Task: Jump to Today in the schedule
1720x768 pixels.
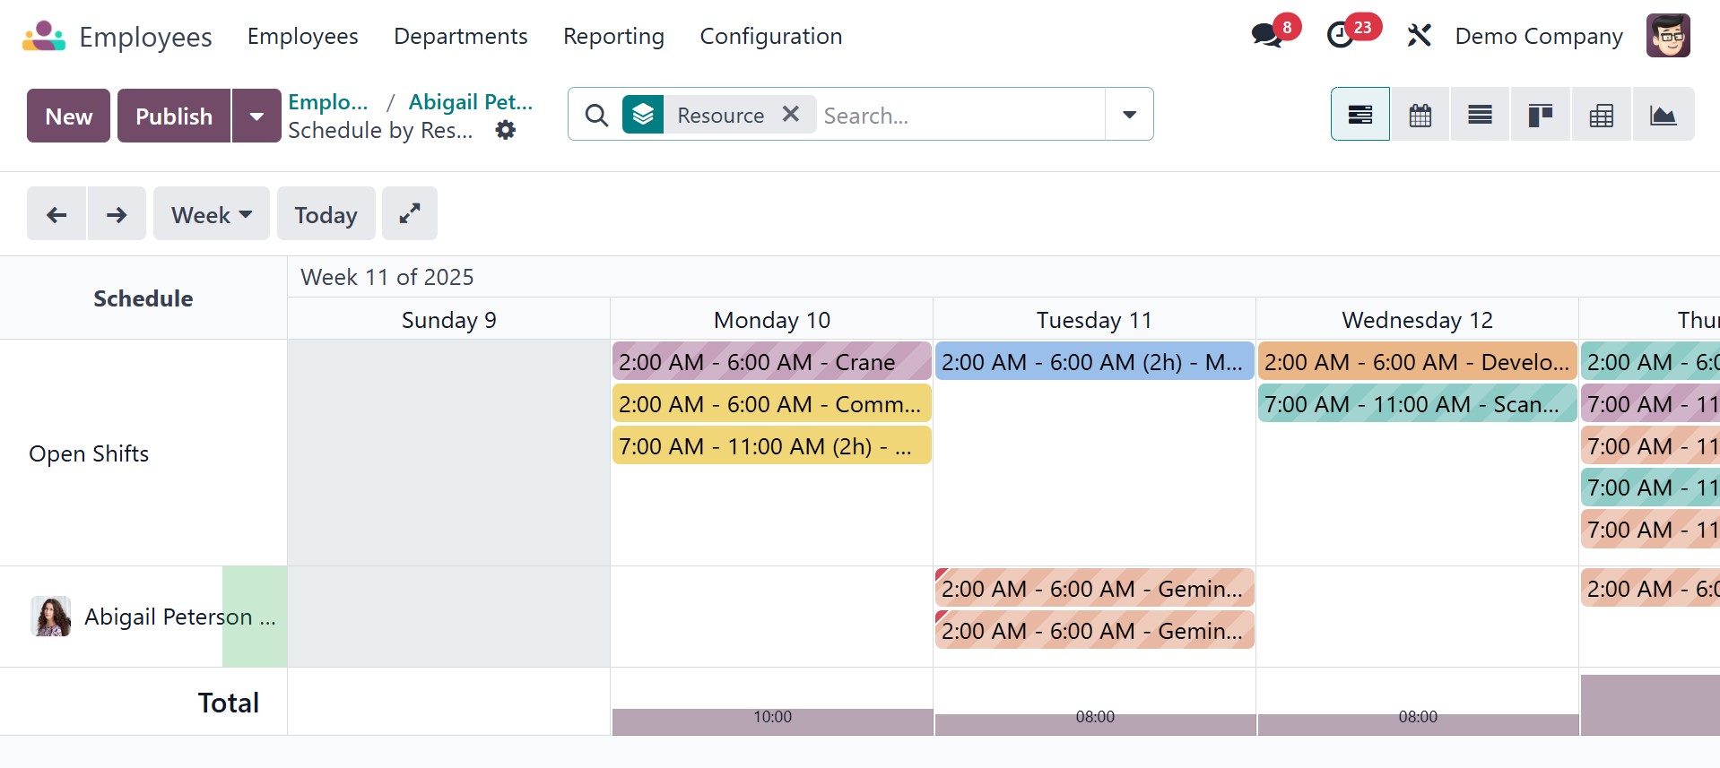Action: 326,214
